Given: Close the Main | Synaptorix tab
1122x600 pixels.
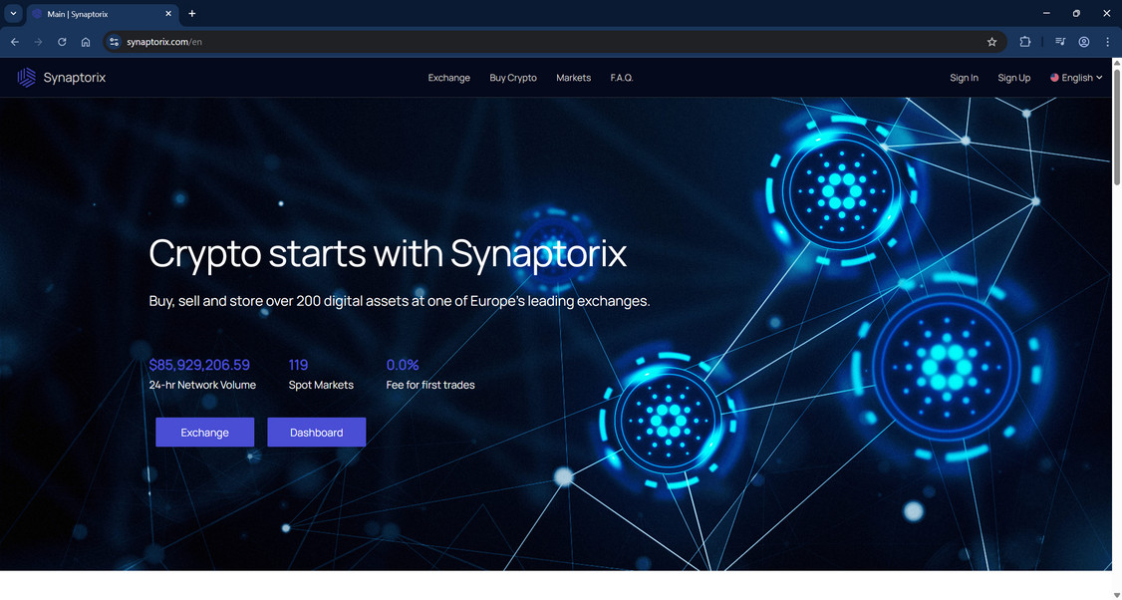Looking at the screenshot, I should pos(168,14).
